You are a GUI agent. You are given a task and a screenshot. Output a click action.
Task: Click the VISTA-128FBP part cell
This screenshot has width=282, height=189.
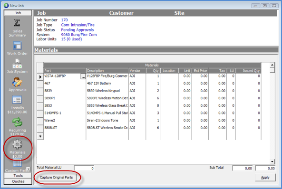tap(62, 76)
